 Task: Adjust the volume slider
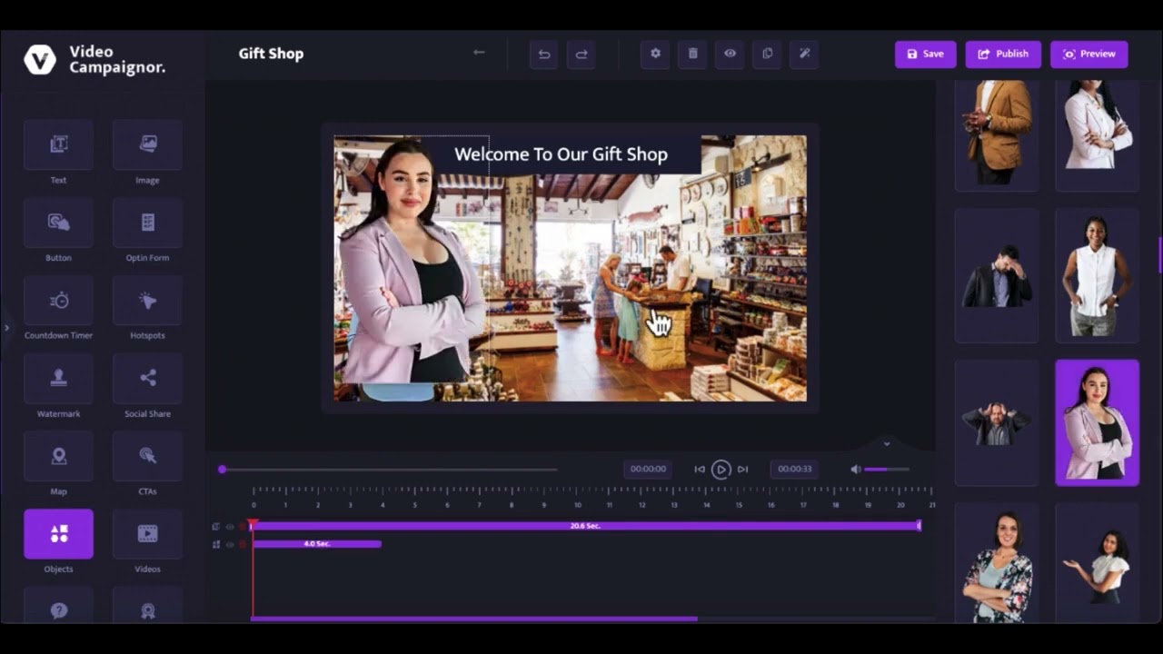[887, 469]
